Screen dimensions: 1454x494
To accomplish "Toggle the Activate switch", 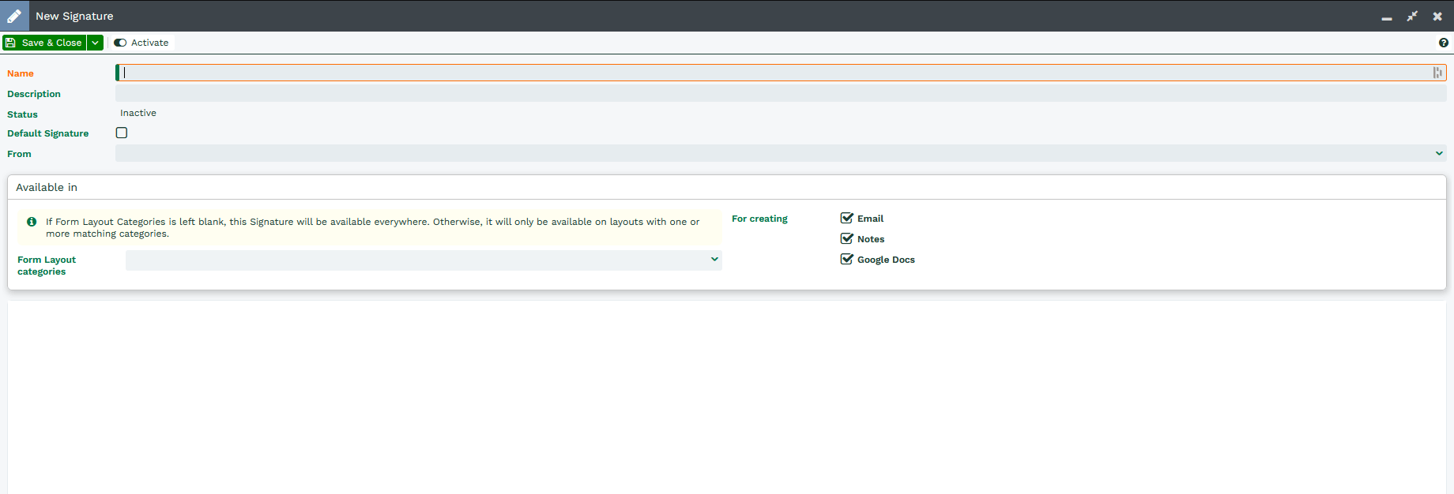I will 141,43.
